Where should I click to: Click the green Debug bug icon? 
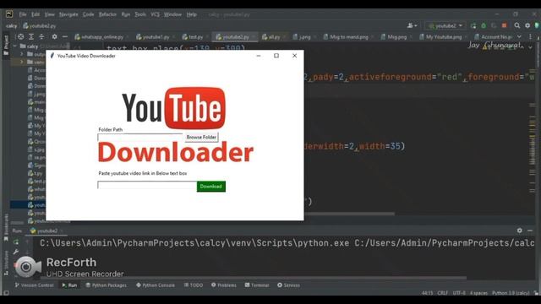pos(484,26)
